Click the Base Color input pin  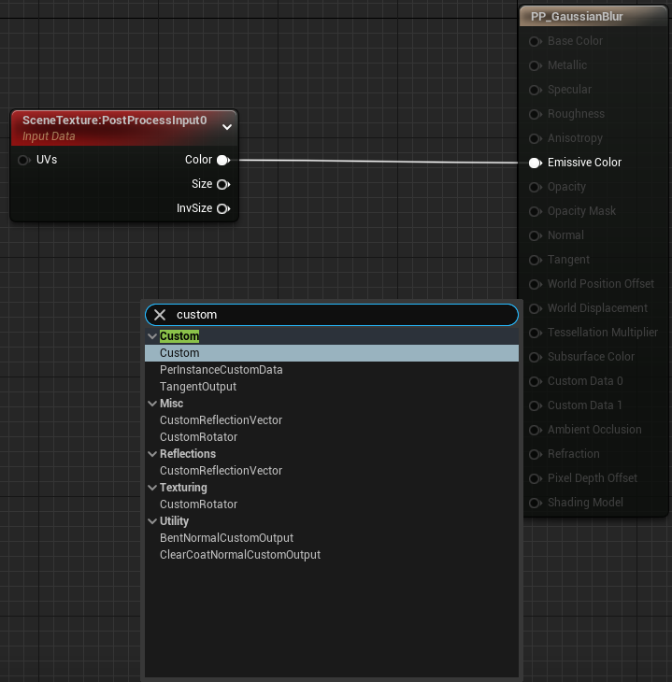pos(535,41)
